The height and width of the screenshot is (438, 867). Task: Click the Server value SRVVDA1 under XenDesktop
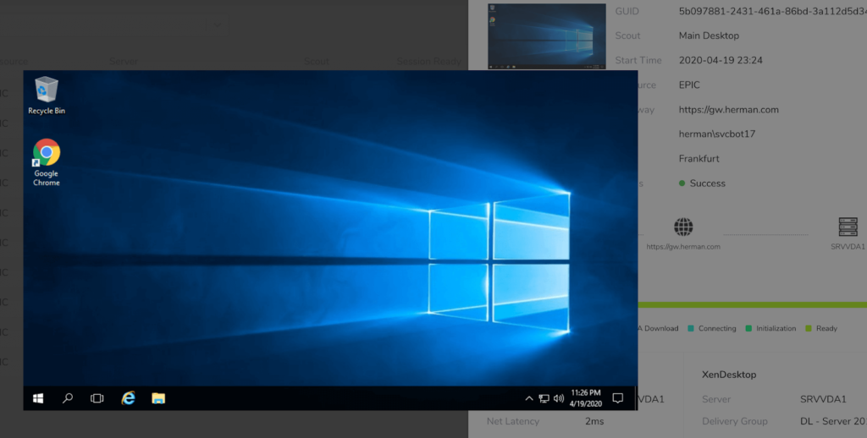coord(823,399)
